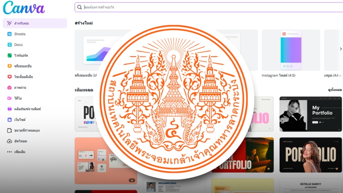Click the crown icon on salmon template

pyautogui.click(x=132, y=180)
